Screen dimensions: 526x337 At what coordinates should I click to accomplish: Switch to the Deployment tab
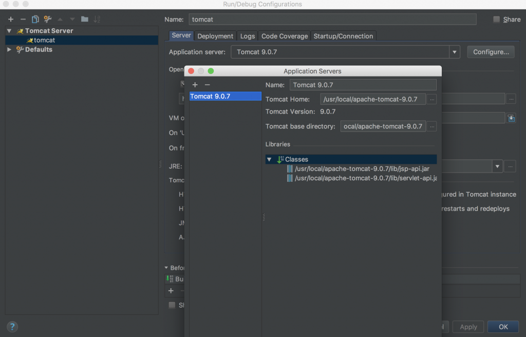click(215, 36)
